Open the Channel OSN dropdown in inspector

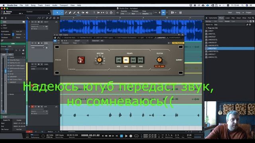[16, 46]
